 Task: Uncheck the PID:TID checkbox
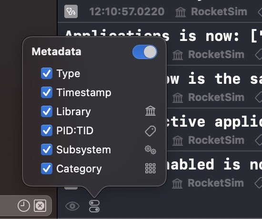coord(47,130)
